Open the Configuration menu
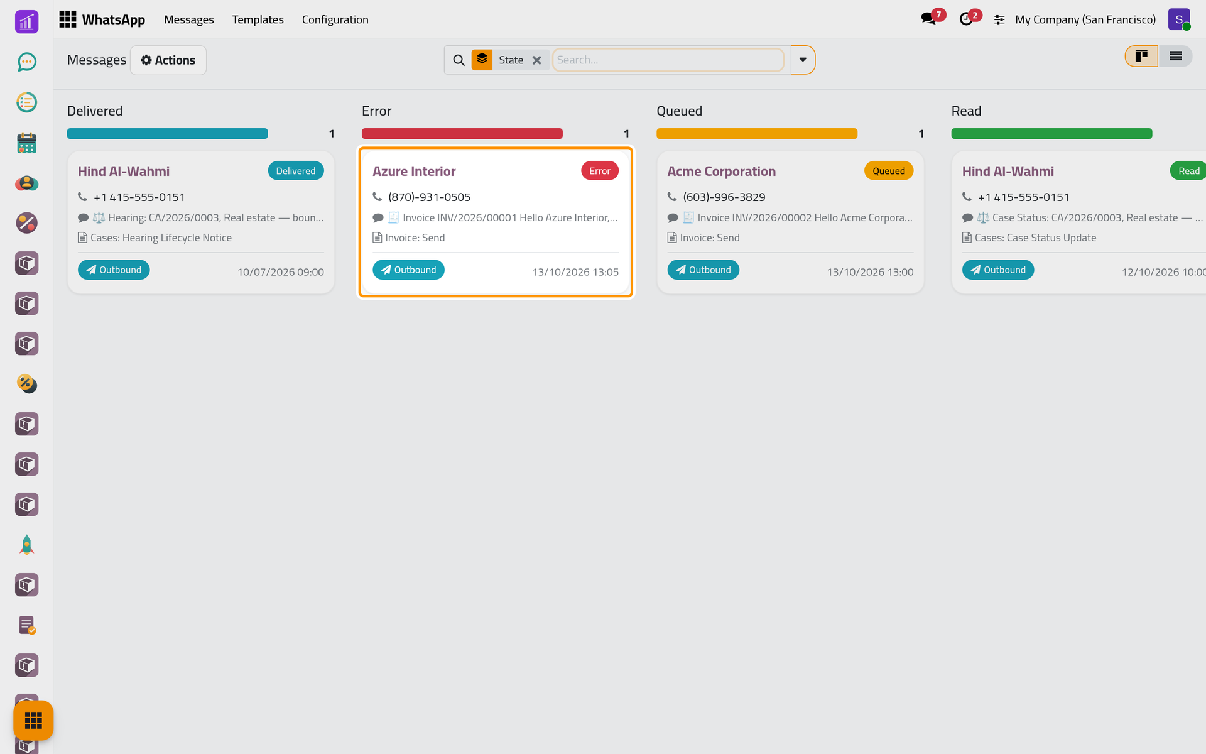Image resolution: width=1206 pixels, height=754 pixels. pyautogui.click(x=335, y=19)
